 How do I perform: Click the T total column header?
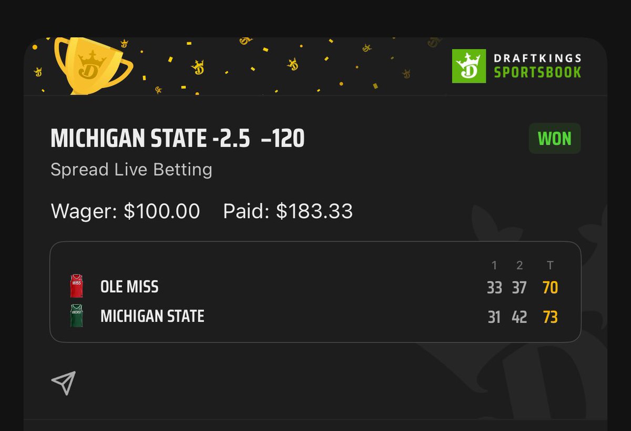(550, 265)
